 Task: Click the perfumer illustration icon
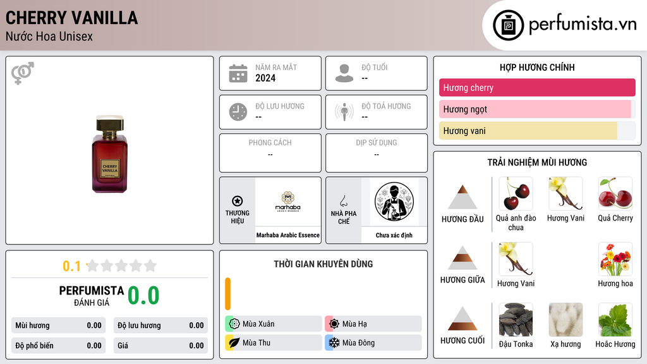click(394, 202)
